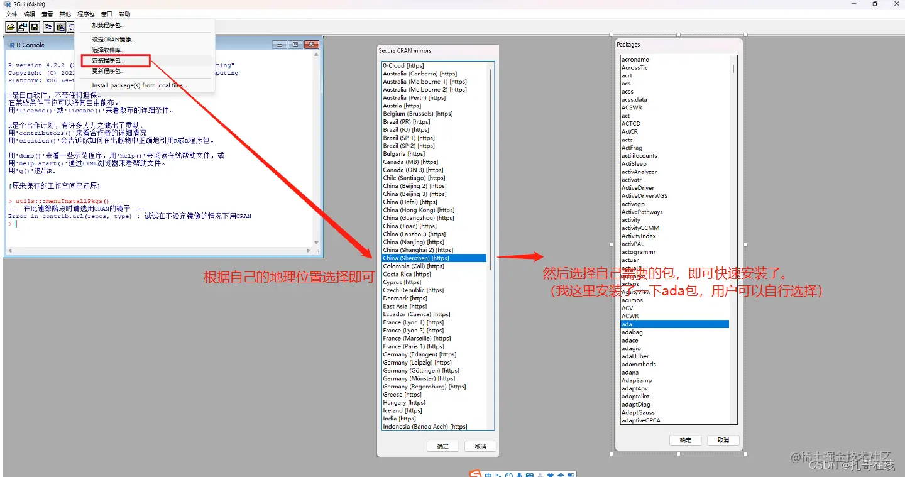The image size is (905, 477).
Task: Select the highlighted ada package
Action: point(674,324)
